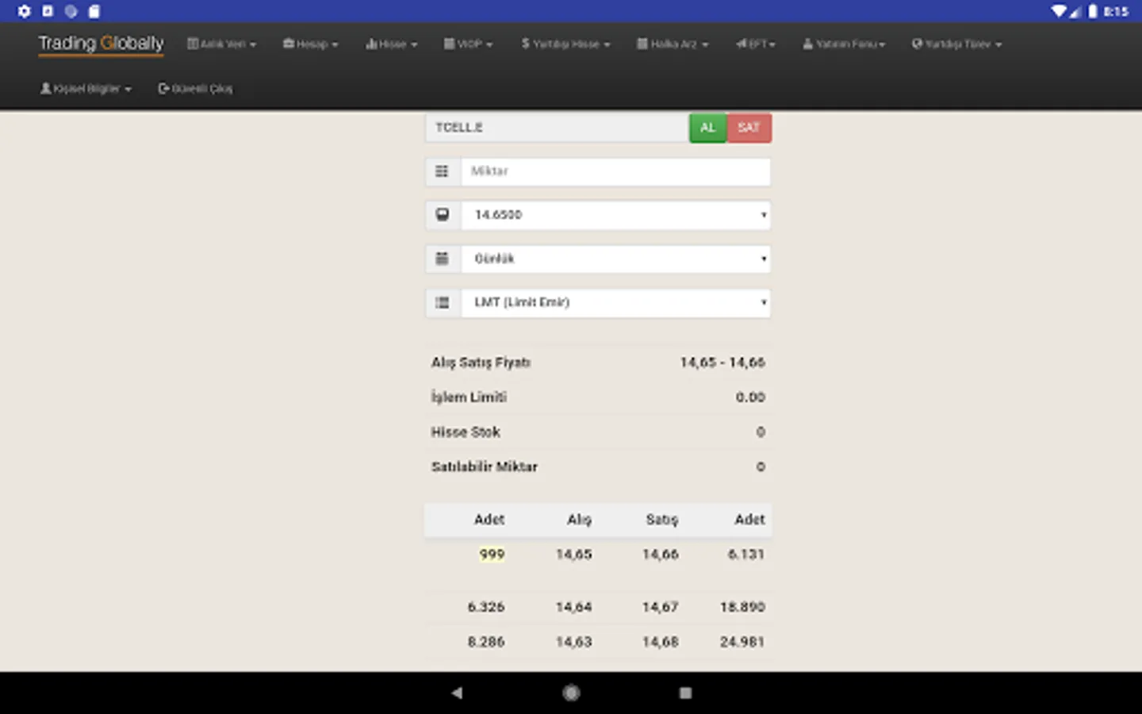
Task: Open the EFT menu
Action: pos(756,44)
